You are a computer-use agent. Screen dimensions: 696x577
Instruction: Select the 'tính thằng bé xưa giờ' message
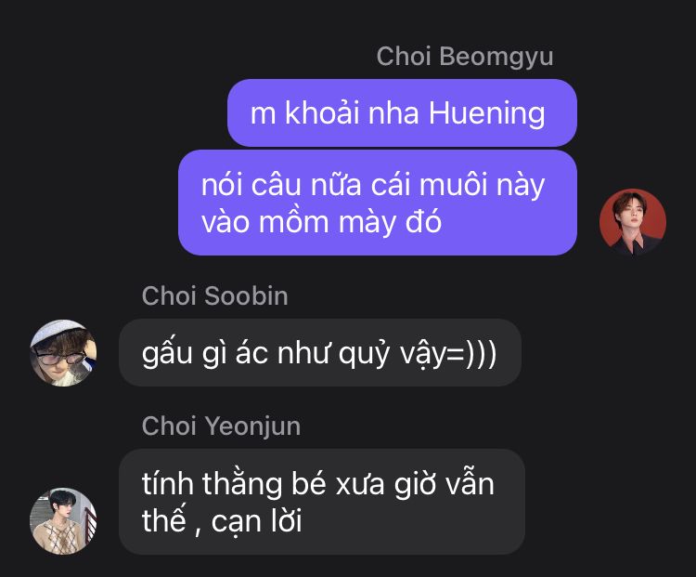[x=322, y=502]
